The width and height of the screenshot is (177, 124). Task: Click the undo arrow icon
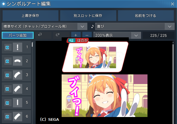[x=40, y=34]
